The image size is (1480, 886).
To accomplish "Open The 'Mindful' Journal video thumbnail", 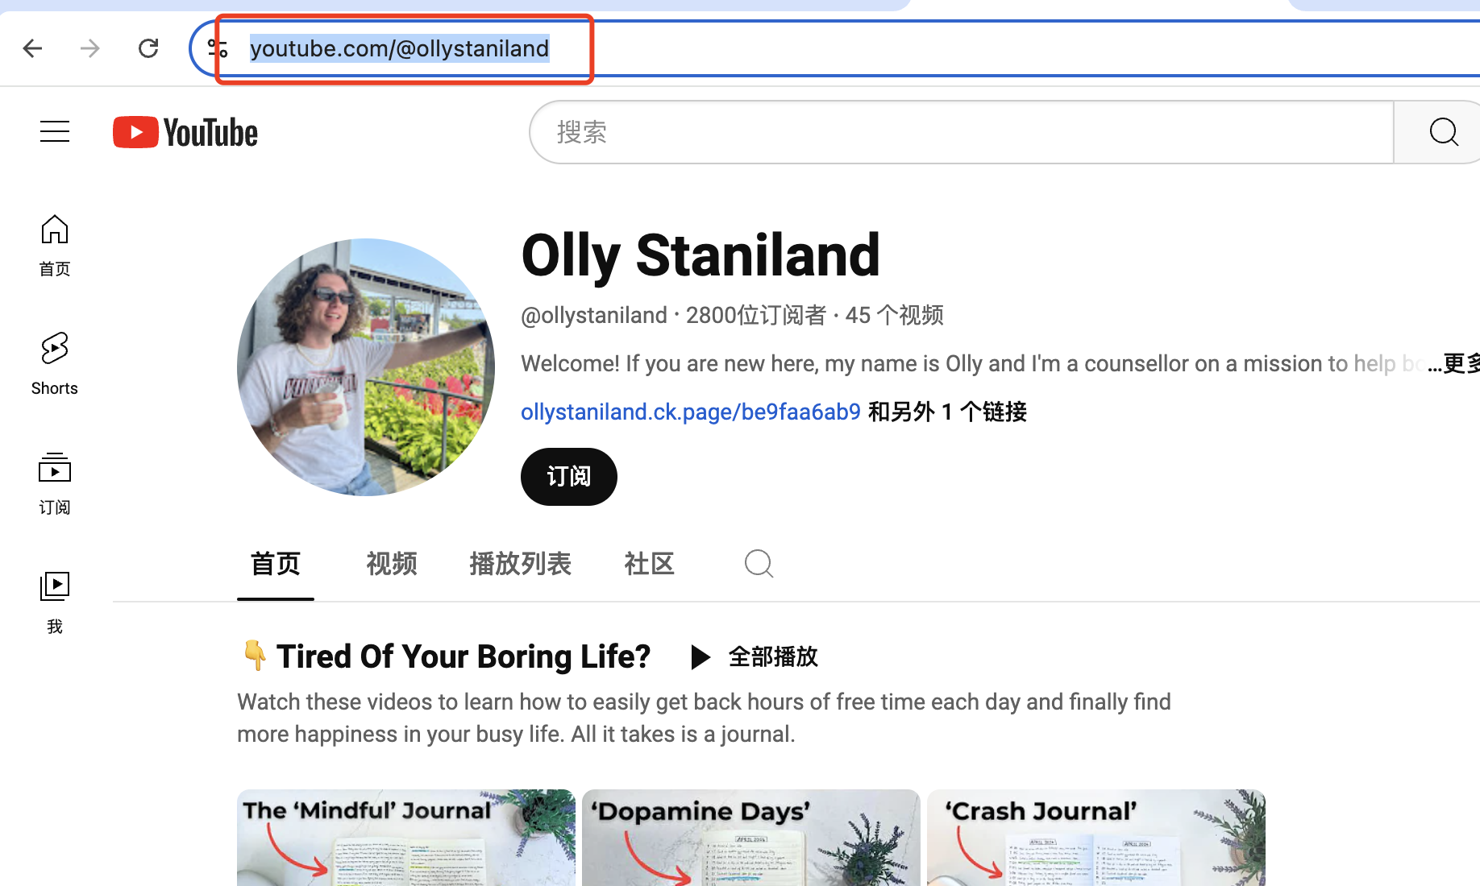I will pos(406,838).
